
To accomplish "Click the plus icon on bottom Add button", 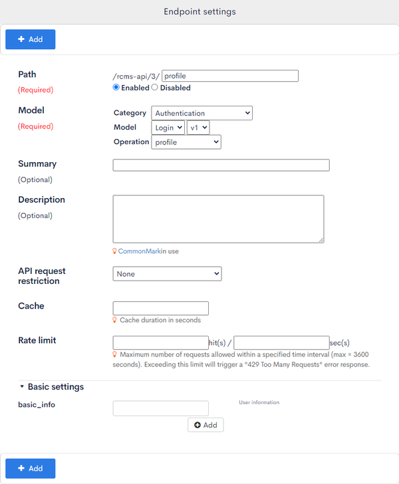I will [21, 468].
